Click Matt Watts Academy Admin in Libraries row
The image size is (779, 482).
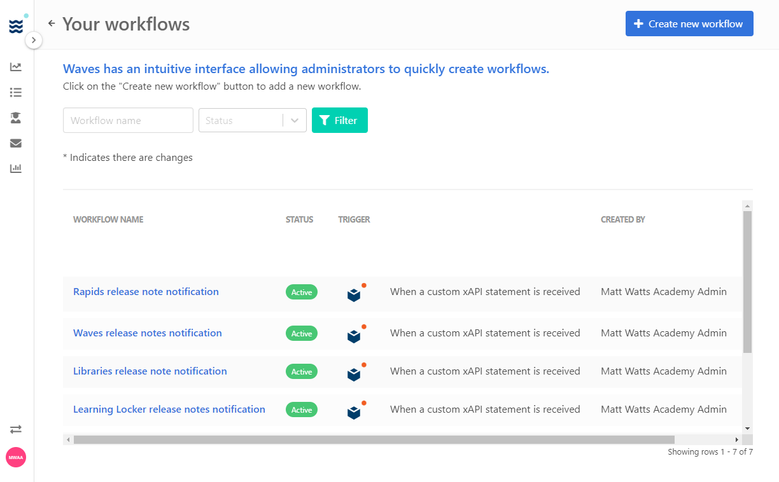[664, 371]
